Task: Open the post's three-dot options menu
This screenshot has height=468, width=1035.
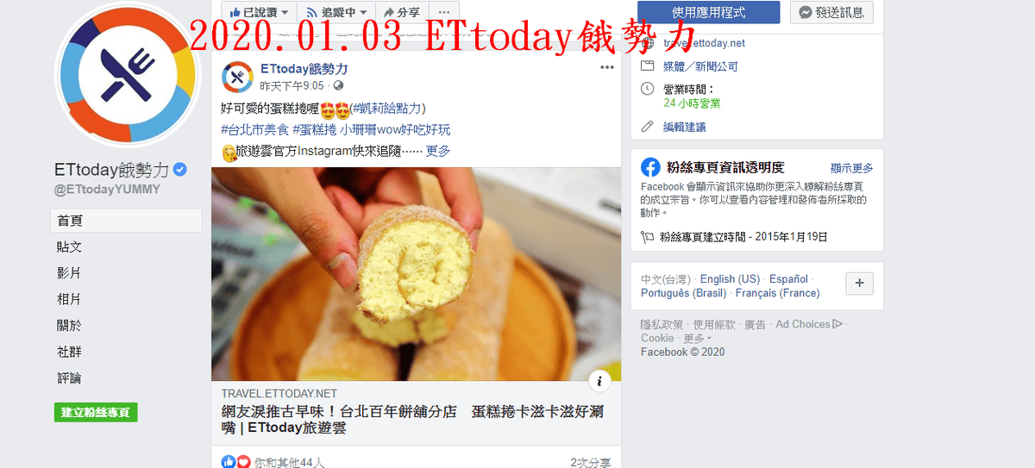Action: tap(607, 67)
